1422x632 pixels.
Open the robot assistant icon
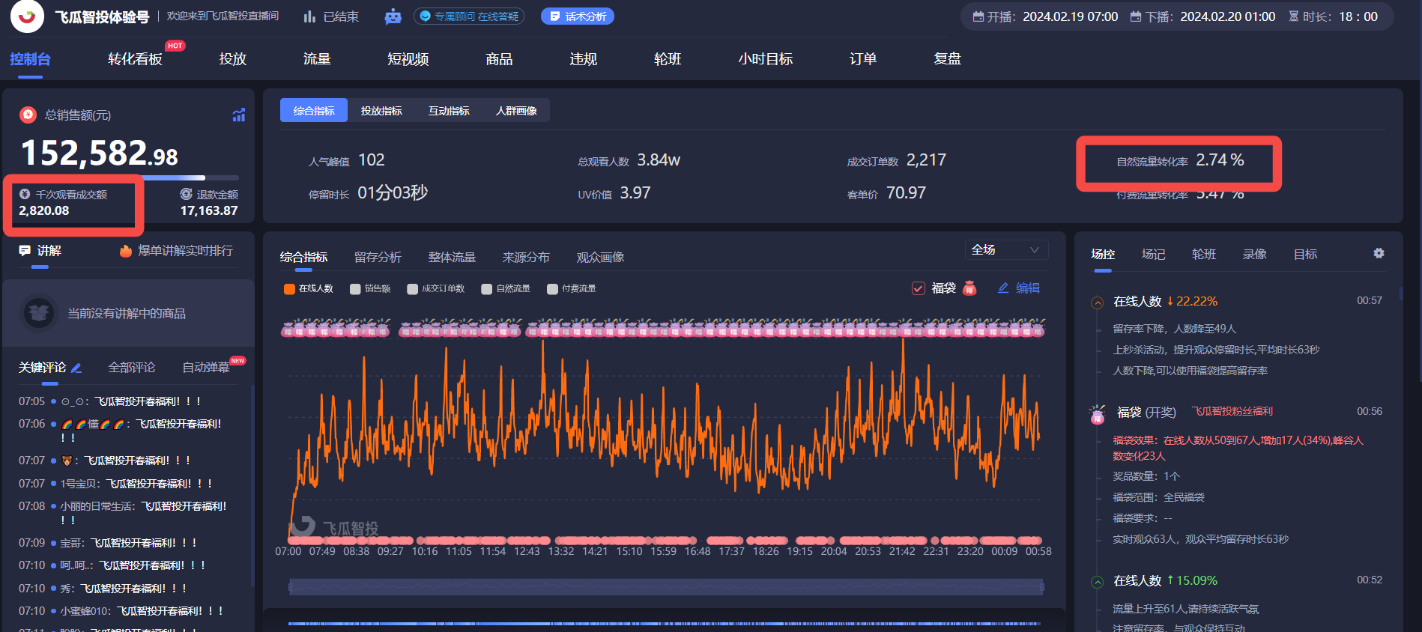click(x=393, y=16)
